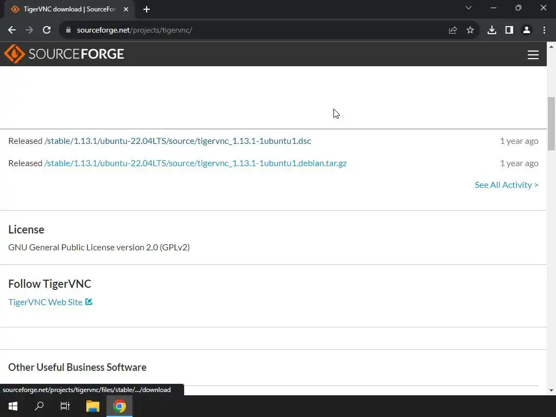The height and width of the screenshot is (417, 556).
Task: Click the GNU General Public License text
Action: [x=99, y=248]
